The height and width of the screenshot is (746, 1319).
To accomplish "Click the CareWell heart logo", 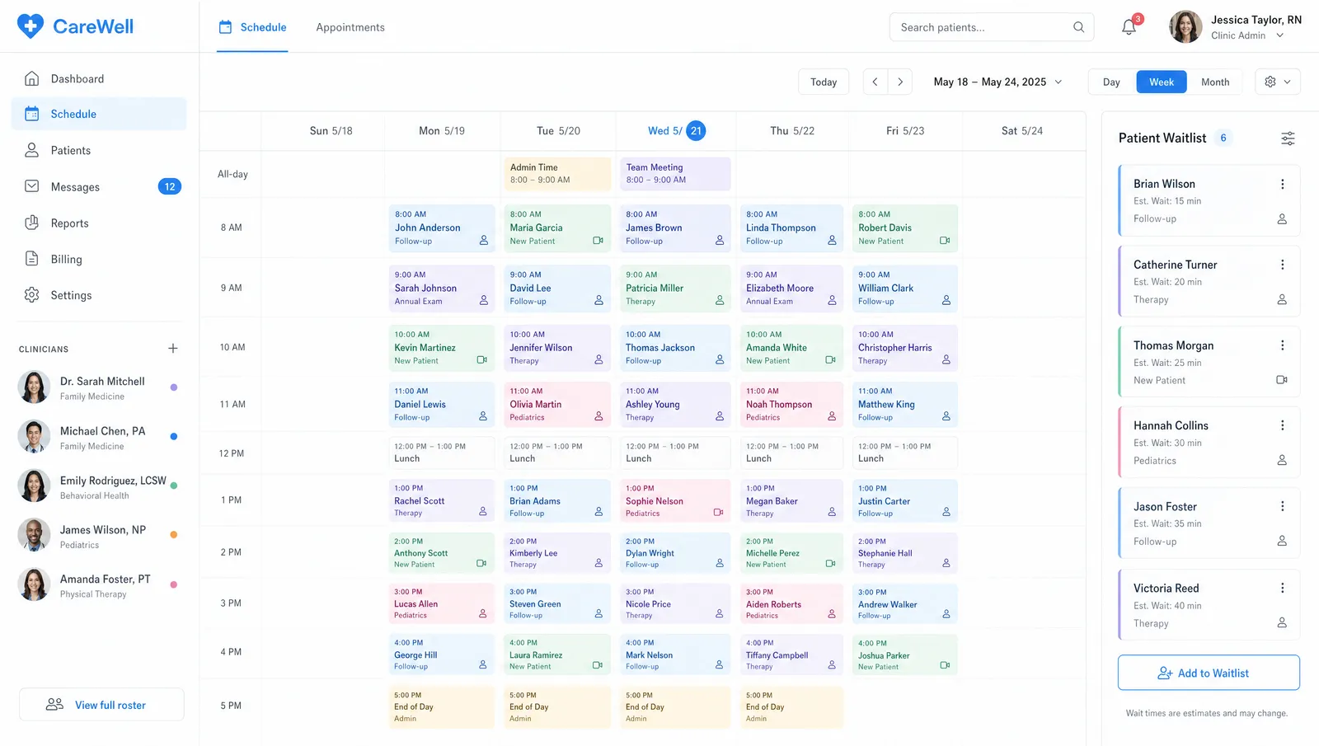I will pyautogui.click(x=31, y=26).
